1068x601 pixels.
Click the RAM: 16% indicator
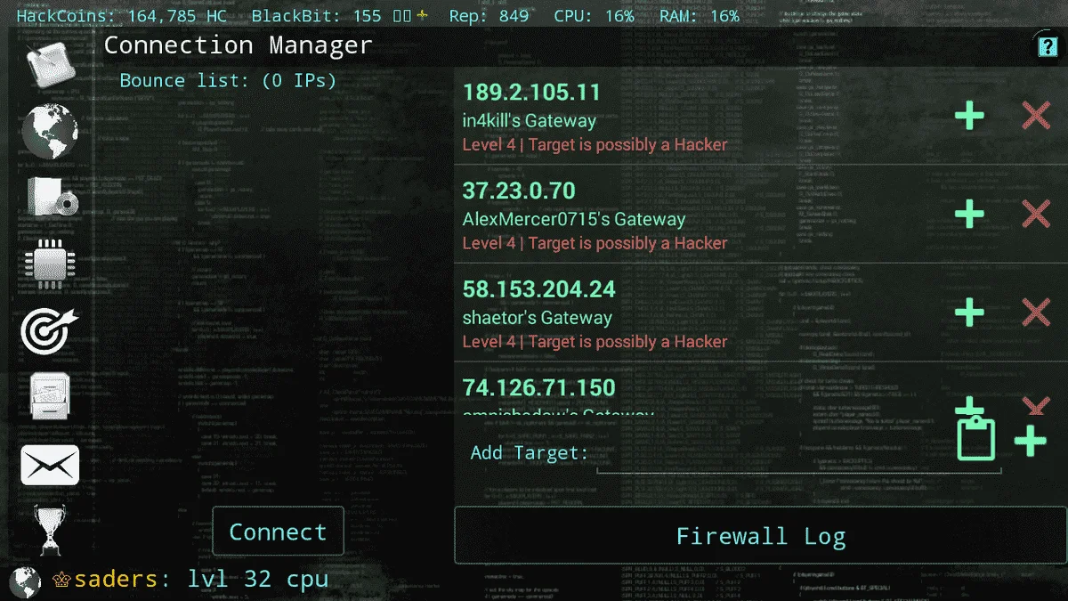tap(699, 16)
